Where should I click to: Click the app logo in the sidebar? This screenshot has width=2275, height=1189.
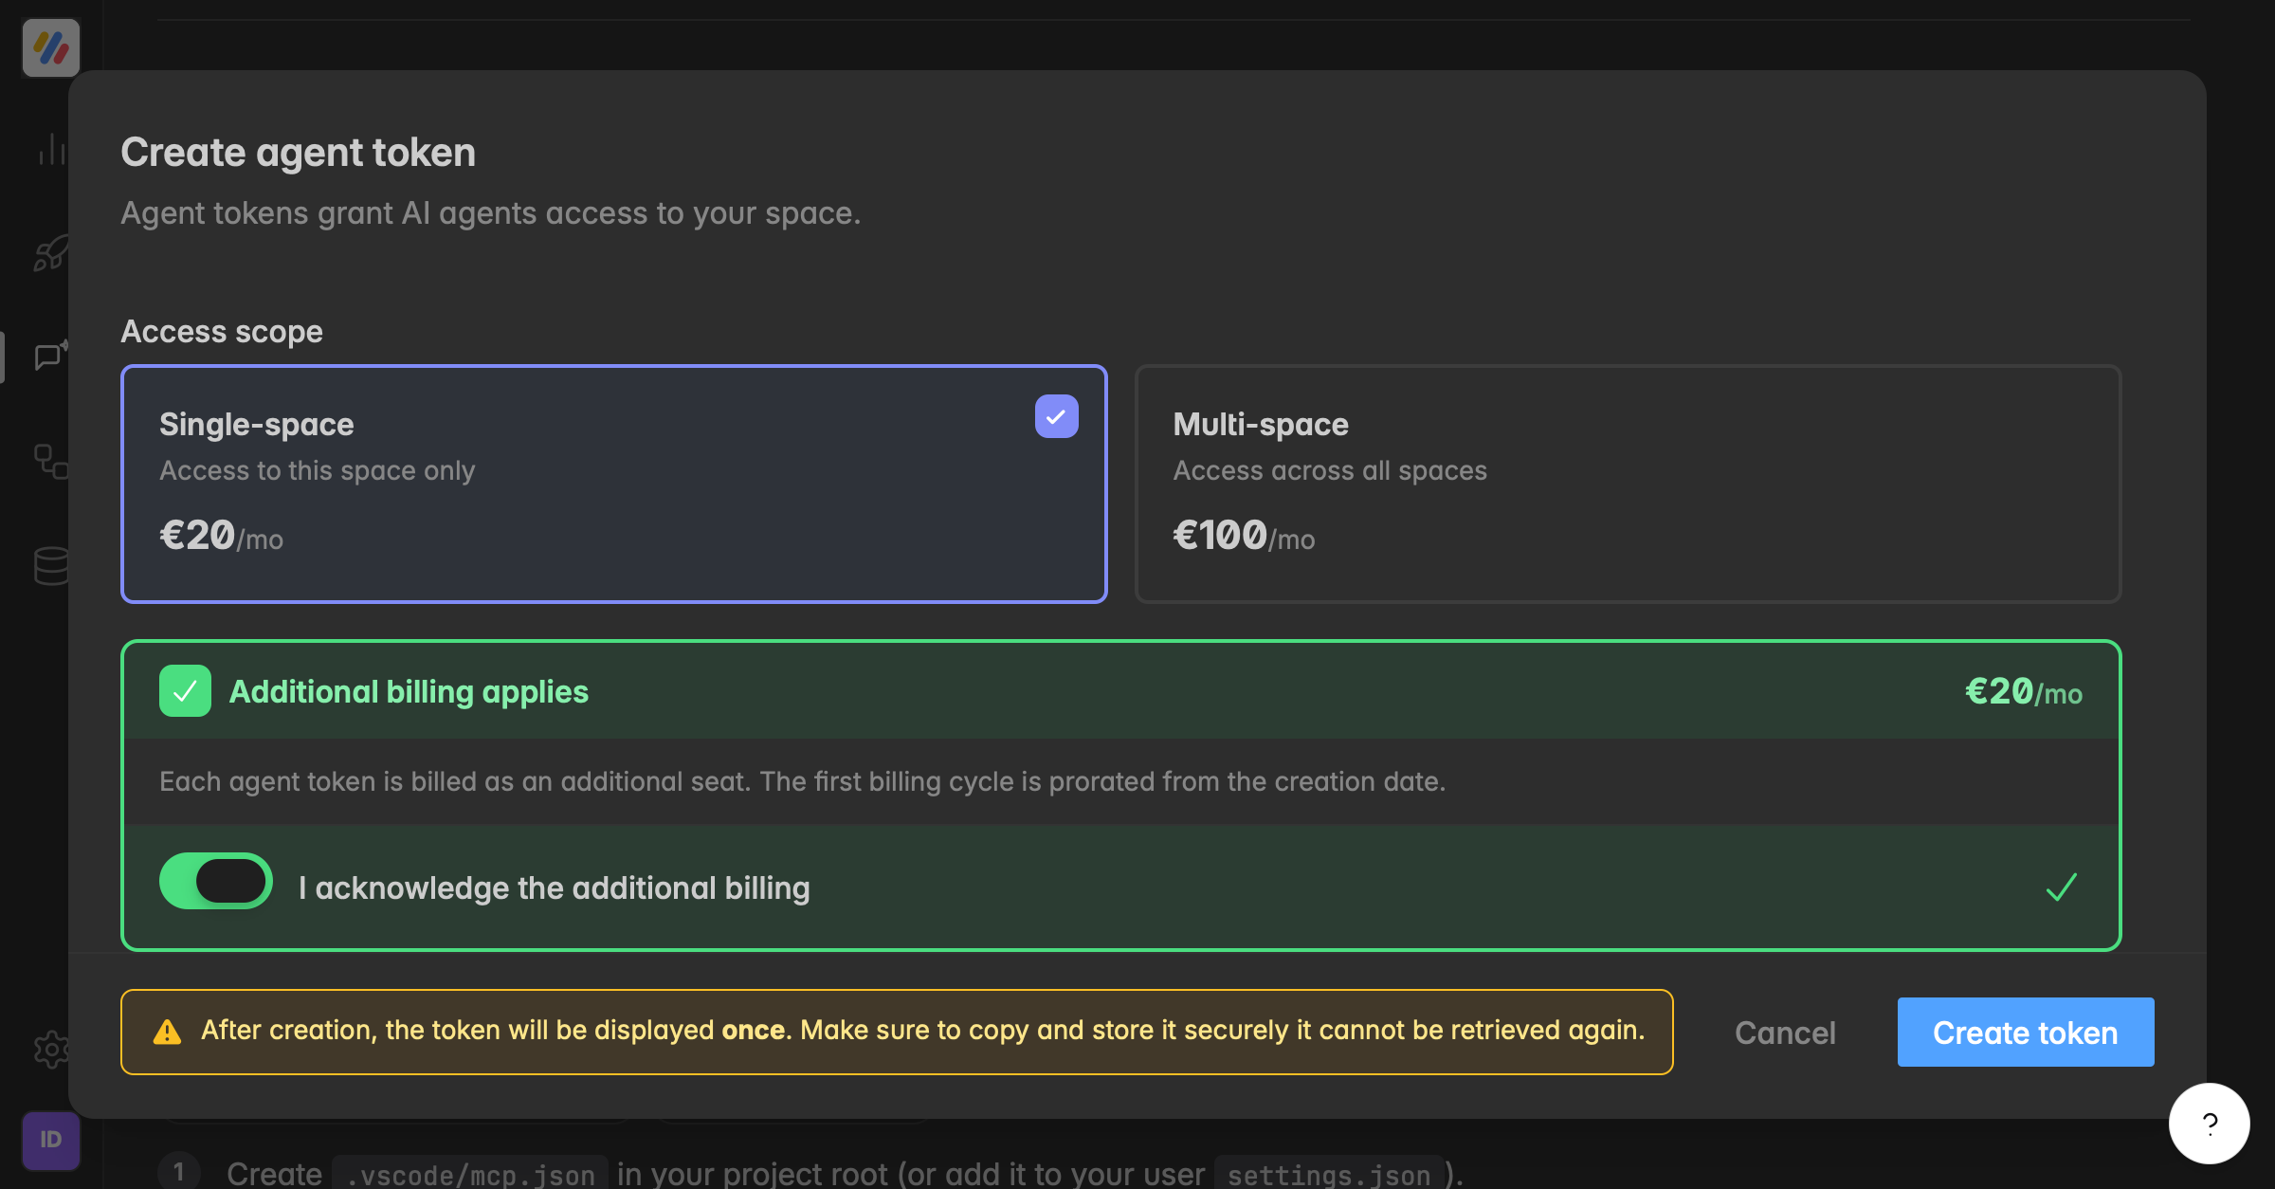pos(51,47)
